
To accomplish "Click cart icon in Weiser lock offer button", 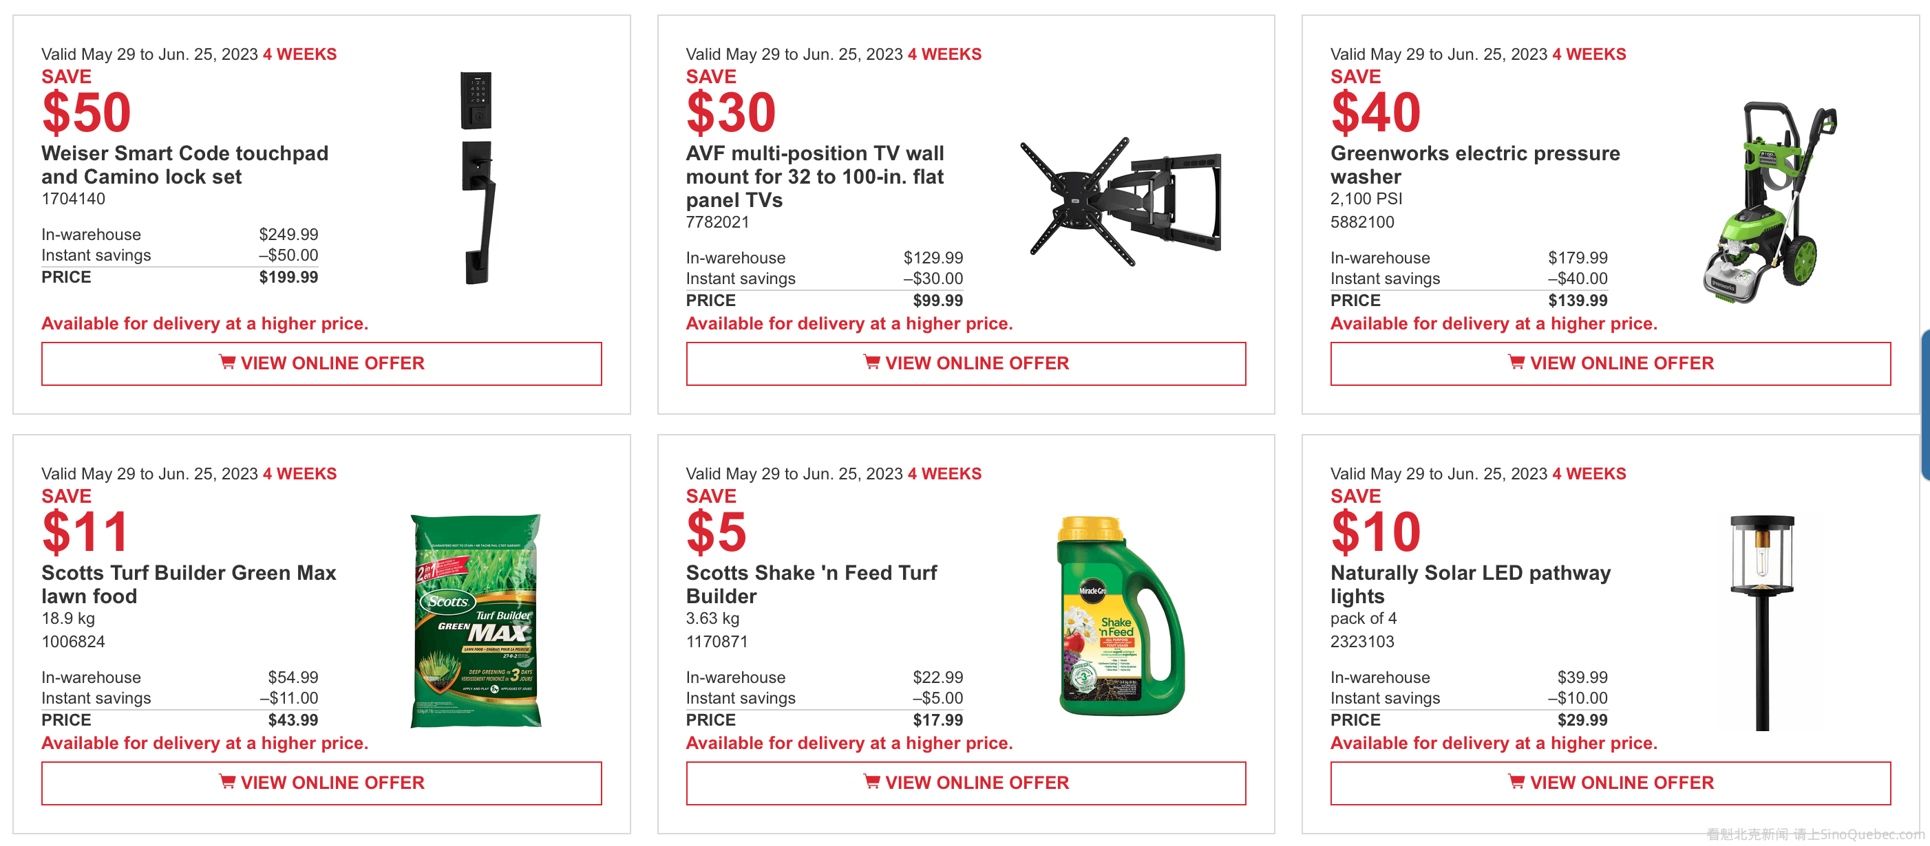I will (227, 362).
